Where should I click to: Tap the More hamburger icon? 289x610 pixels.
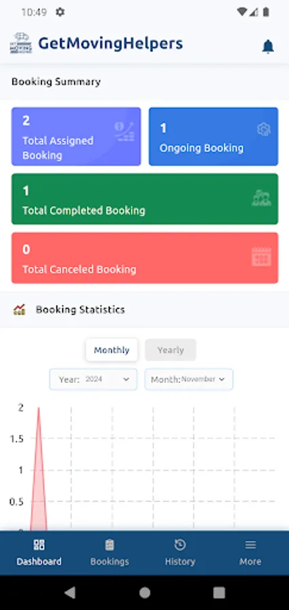[250, 545]
